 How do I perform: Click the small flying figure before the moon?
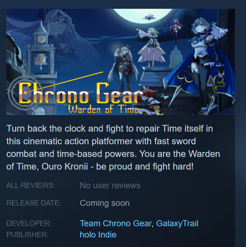click(x=149, y=17)
